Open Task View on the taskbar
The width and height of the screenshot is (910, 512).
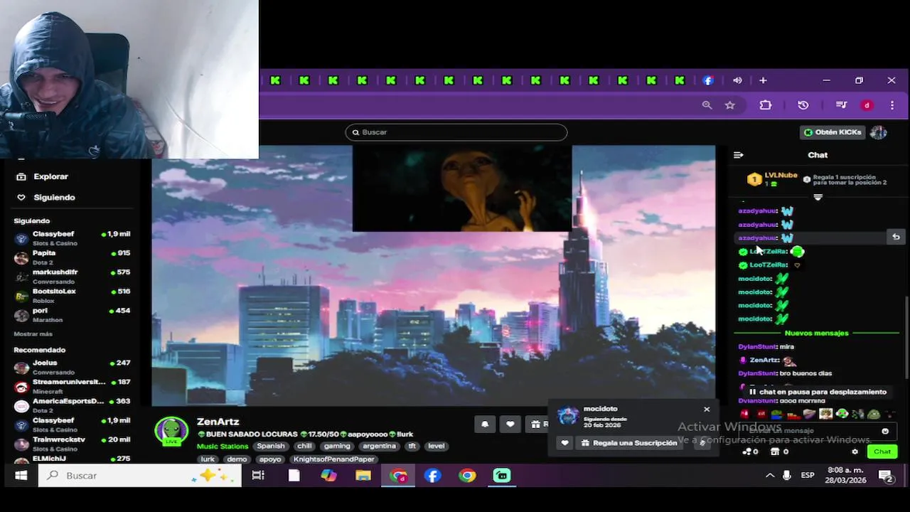click(258, 475)
